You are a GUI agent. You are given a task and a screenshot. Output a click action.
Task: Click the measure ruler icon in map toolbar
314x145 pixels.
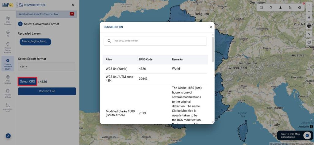(x=290, y=8)
